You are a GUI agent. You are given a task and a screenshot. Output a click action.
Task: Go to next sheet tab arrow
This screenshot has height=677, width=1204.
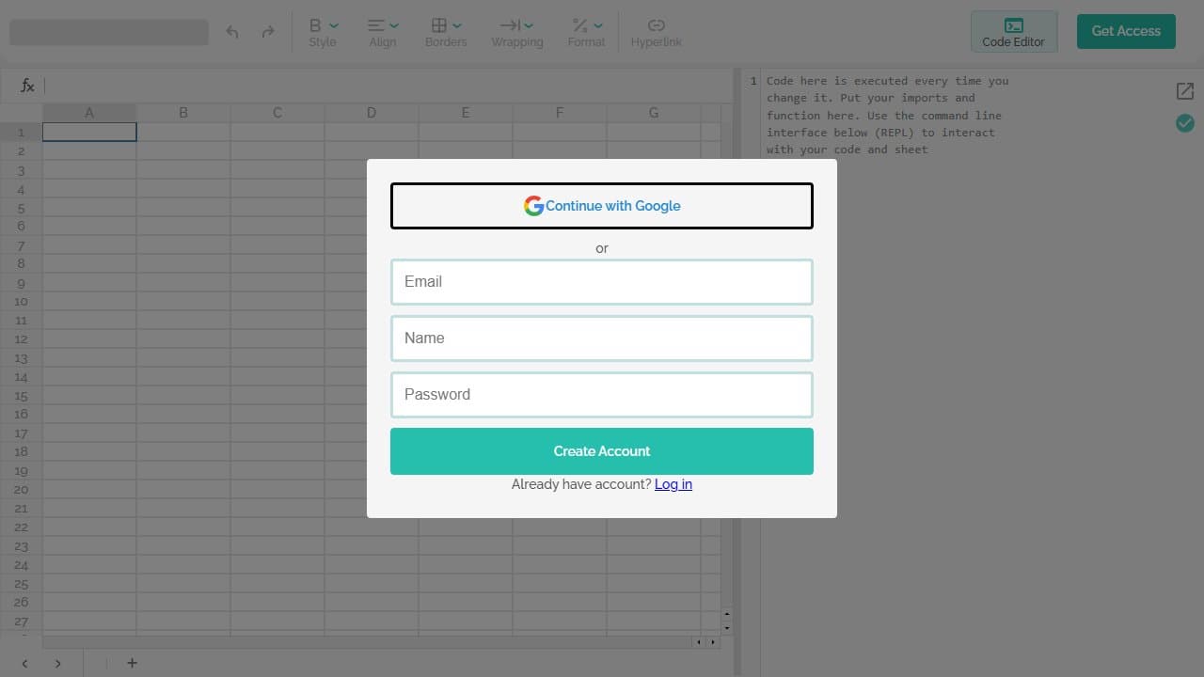57,663
